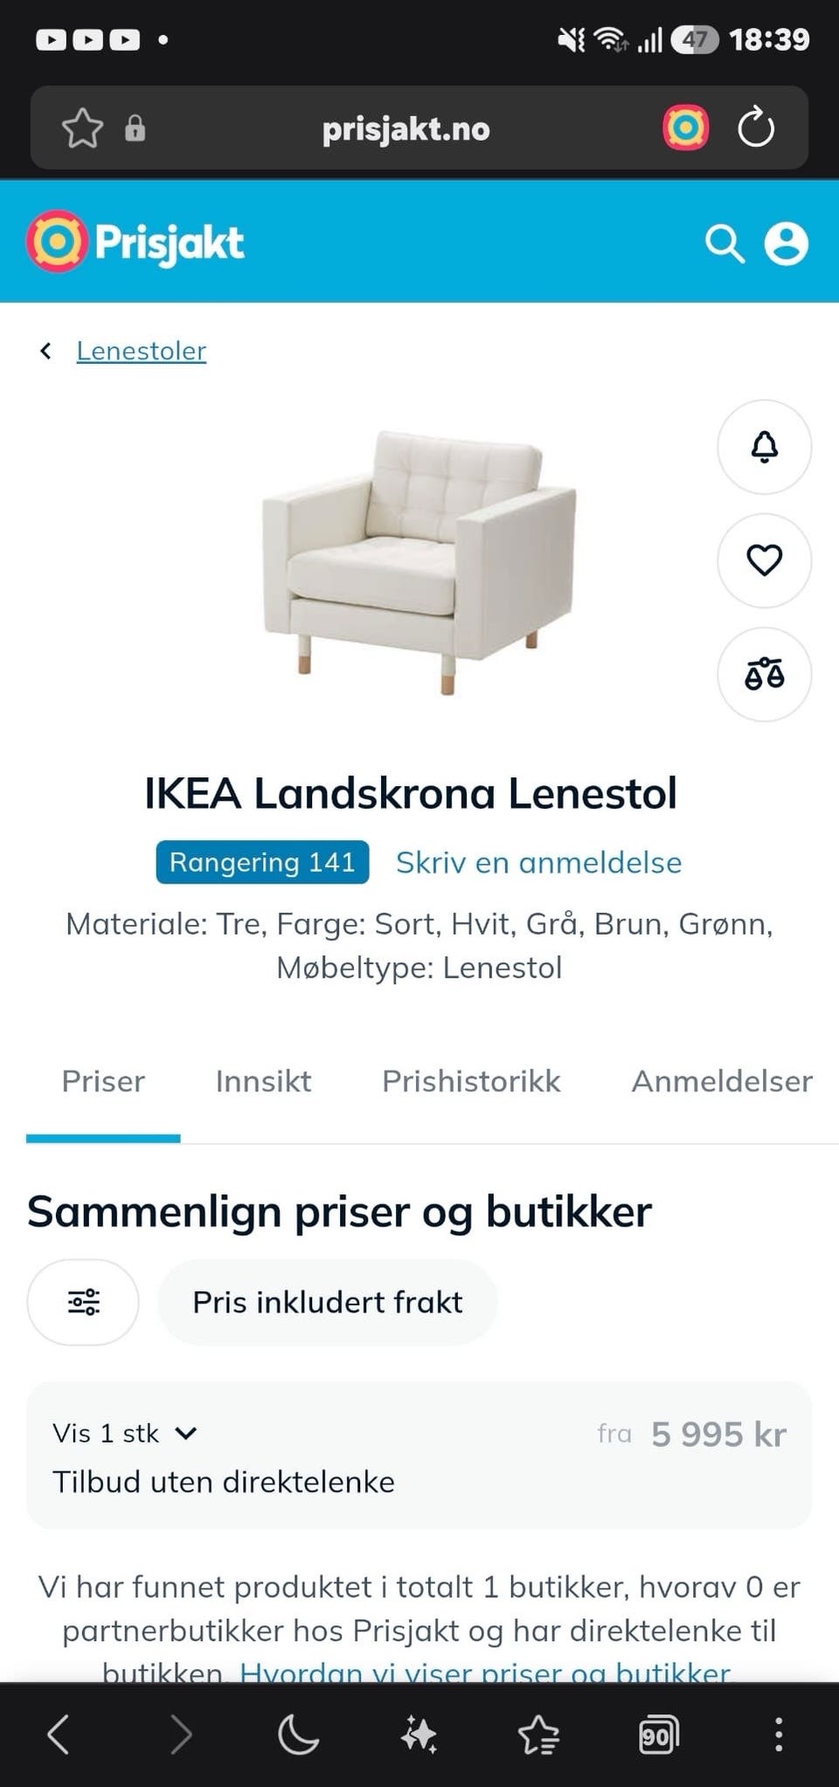The height and width of the screenshot is (1787, 839).
Task: Open the compare scales icon
Action: tap(764, 674)
